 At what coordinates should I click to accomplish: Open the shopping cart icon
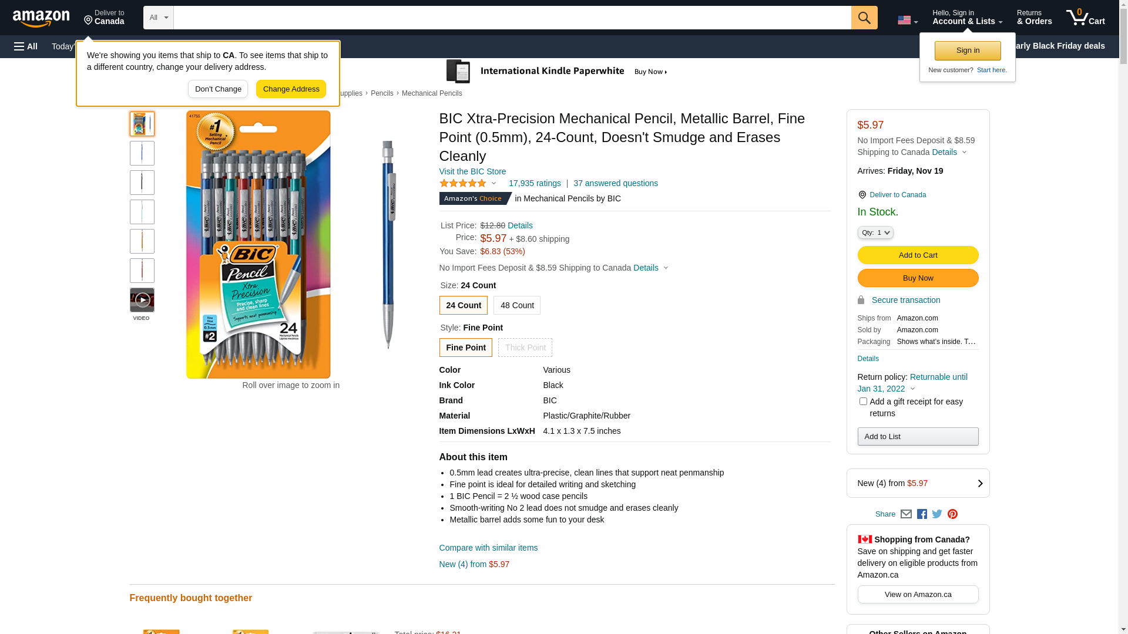pos(1085,18)
